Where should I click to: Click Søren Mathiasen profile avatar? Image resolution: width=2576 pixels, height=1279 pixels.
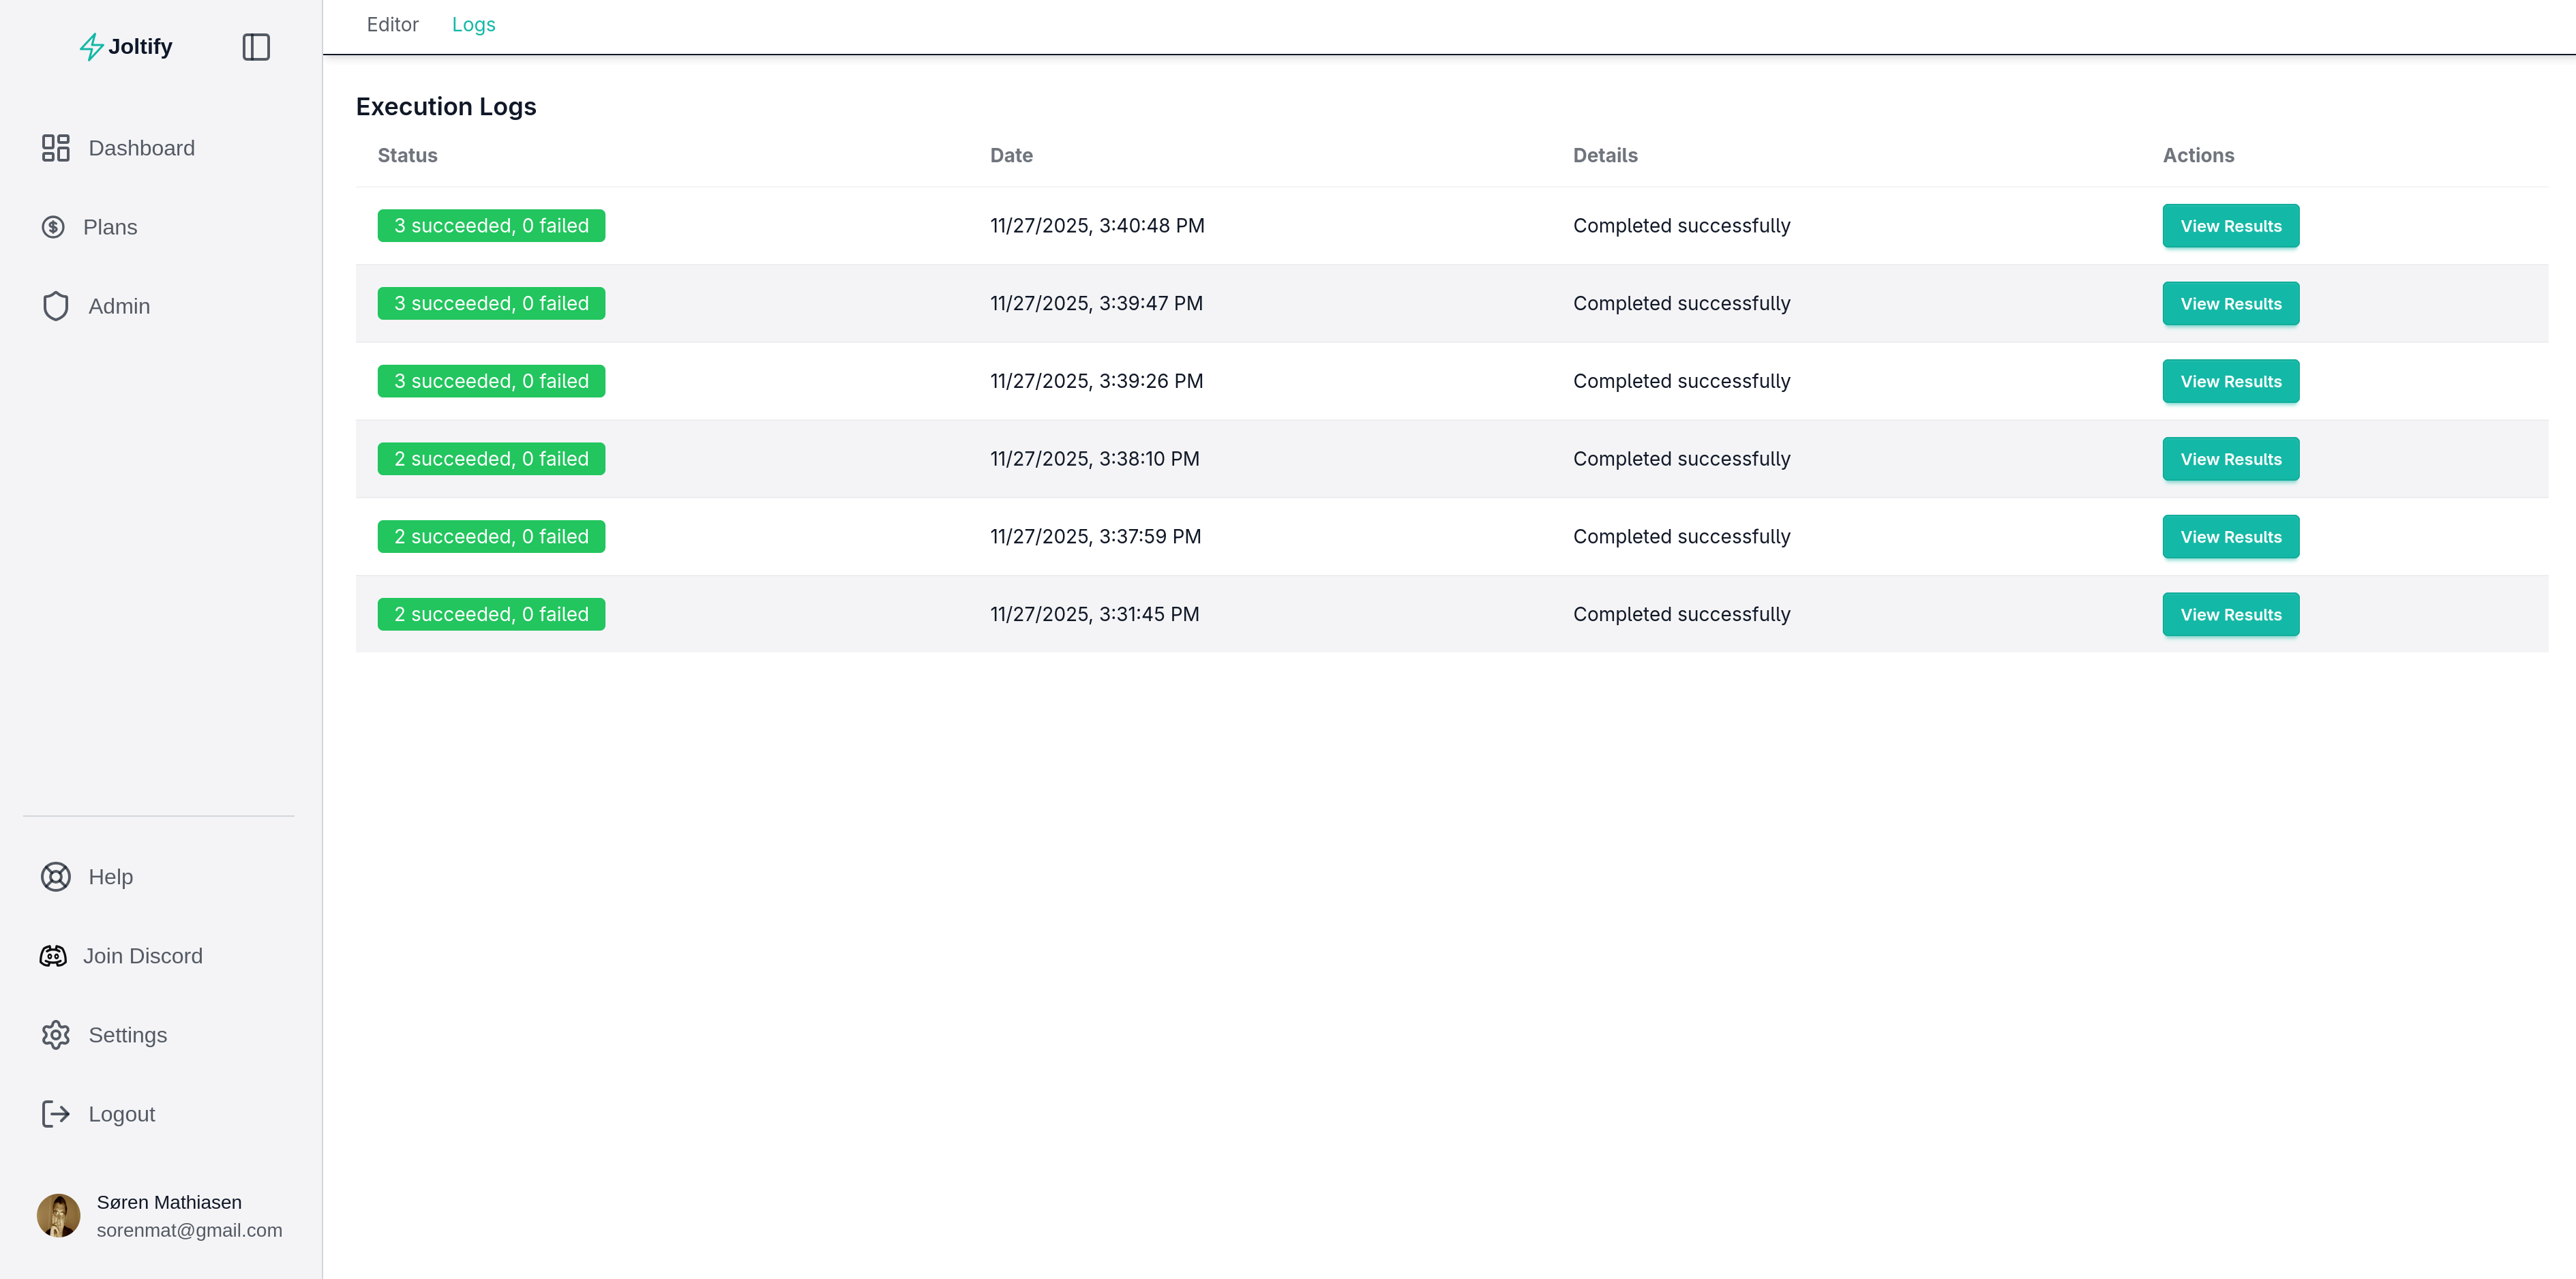coord(59,1216)
